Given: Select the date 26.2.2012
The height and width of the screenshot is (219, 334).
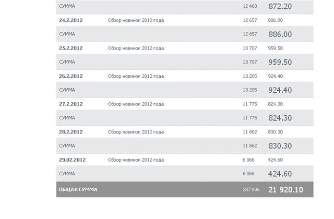Looking at the screenshot, I should (x=71, y=76).
